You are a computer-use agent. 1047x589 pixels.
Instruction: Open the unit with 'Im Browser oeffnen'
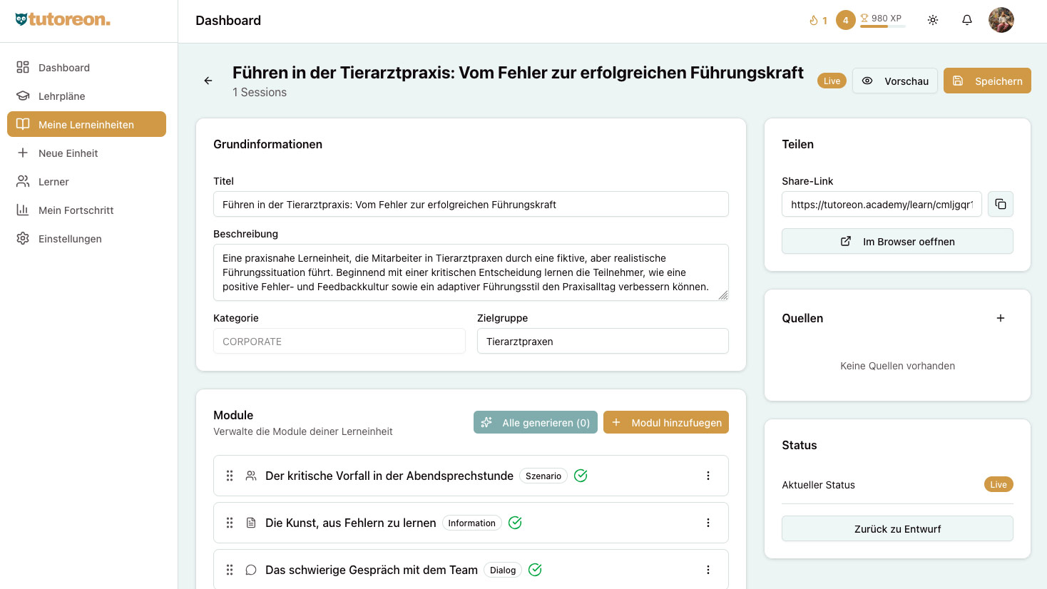click(897, 241)
